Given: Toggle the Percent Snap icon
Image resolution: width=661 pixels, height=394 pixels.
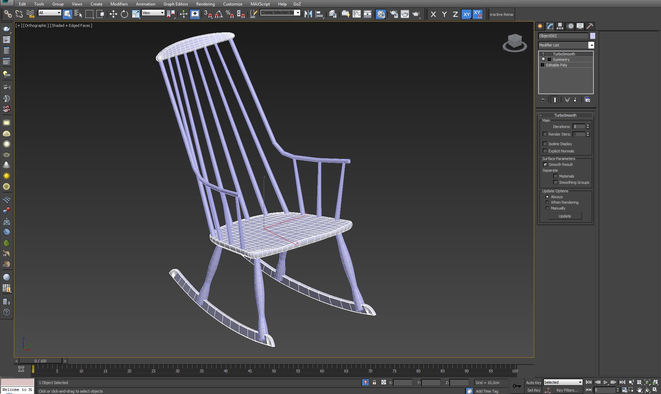Looking at the screenshot, I should point(230,14).
